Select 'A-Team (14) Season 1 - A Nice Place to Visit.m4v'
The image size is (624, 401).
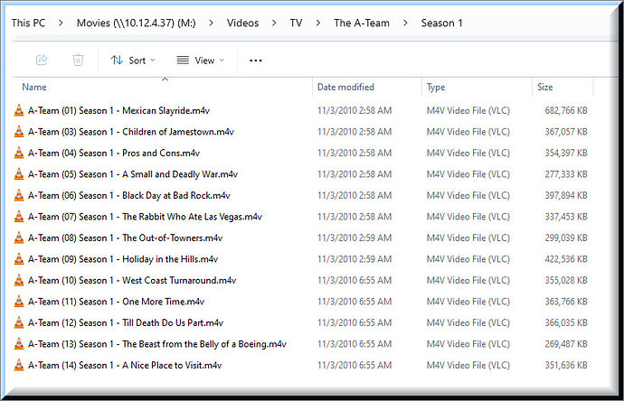pyautogui.click(x=125, y=365)
